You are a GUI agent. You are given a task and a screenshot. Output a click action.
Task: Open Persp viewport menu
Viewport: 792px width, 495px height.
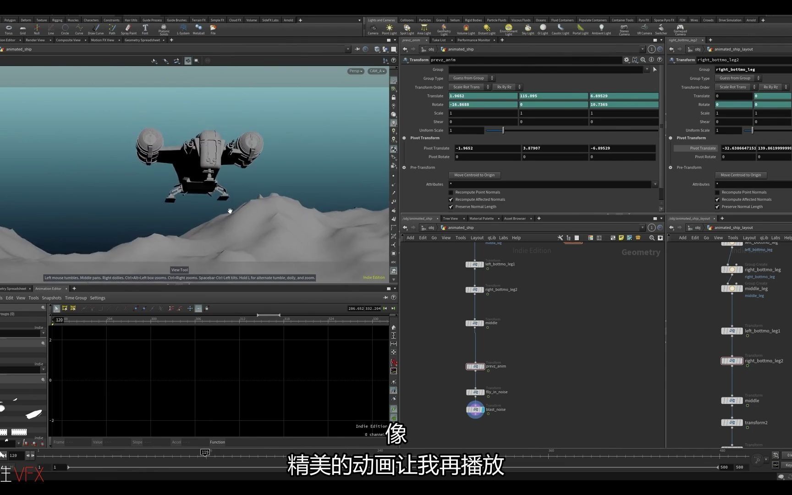(356, 71)
